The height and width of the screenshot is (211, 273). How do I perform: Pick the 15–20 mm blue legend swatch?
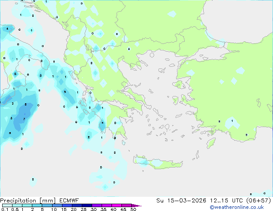pos(67,205)
